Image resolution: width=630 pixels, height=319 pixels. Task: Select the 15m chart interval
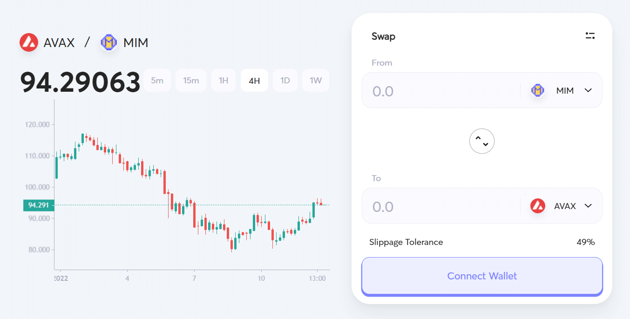(191, 81)
